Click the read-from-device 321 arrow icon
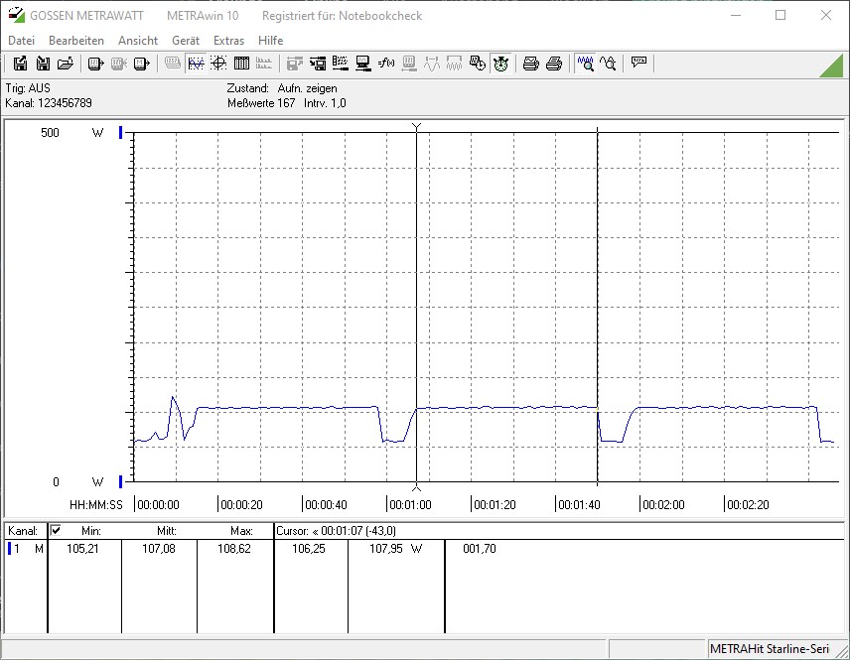The image size is (850, 660). (95, 64)
